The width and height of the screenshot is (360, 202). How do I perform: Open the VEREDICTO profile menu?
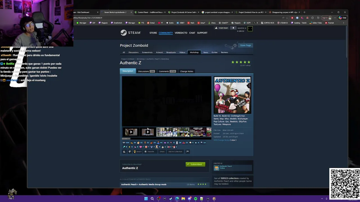click(x=181, y=33)
